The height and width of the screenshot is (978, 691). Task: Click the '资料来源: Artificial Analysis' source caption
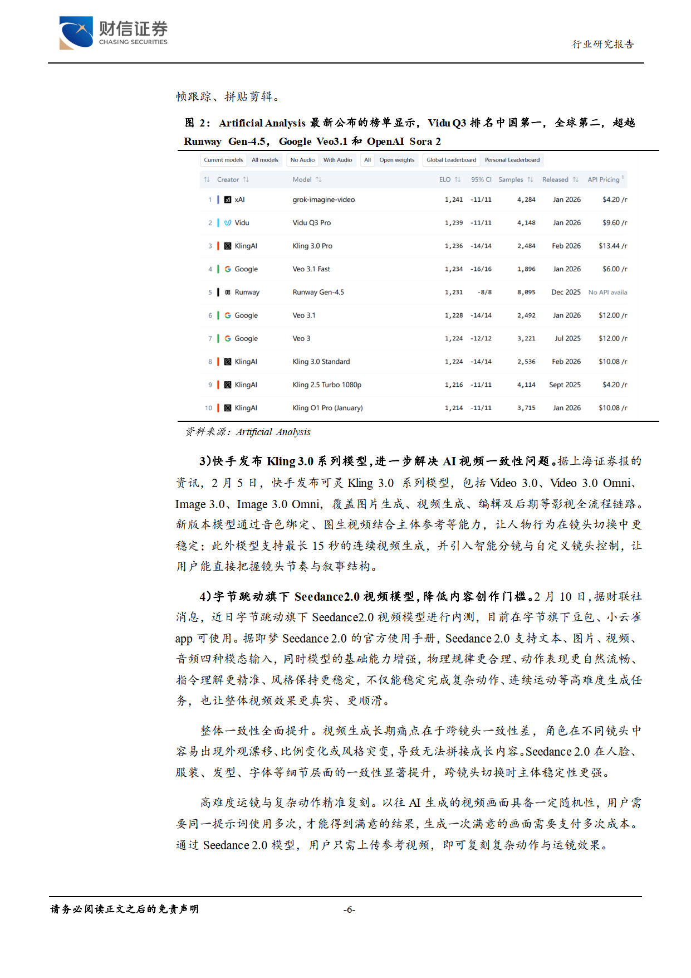[x=248, y=432]
